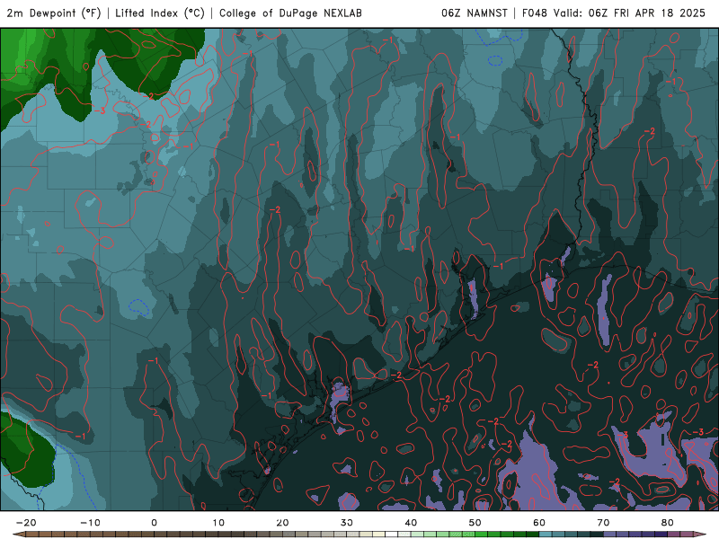Viewport: 719px width, 539px height.
Task: Click the "2m Dewpoint (°F)" title text
Action: pyautogui.click(x=54, y=13)
